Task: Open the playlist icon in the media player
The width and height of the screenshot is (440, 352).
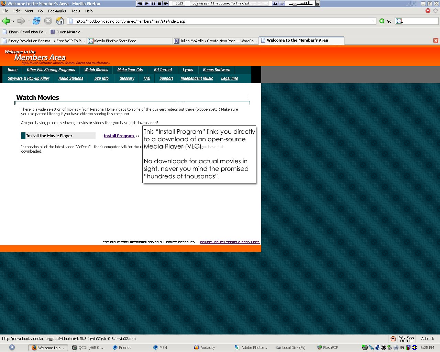Action: (282, 3)
